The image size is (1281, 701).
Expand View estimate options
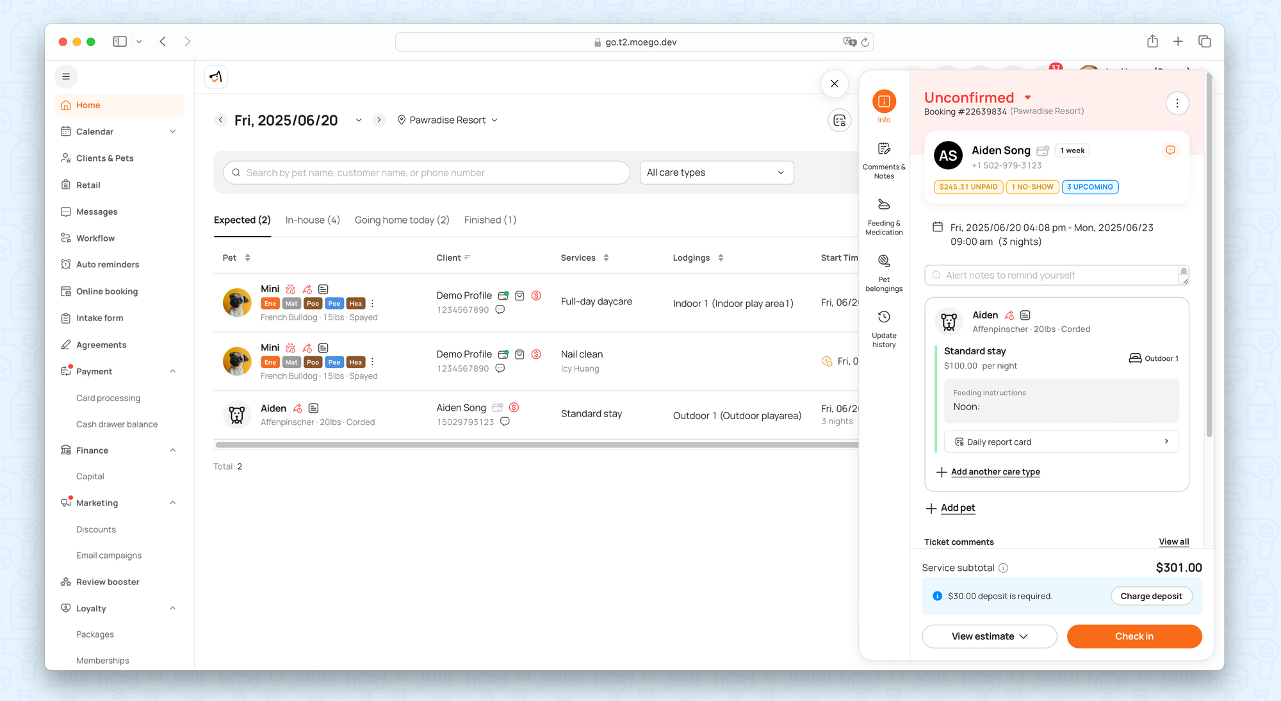click(x=989, y=636)
